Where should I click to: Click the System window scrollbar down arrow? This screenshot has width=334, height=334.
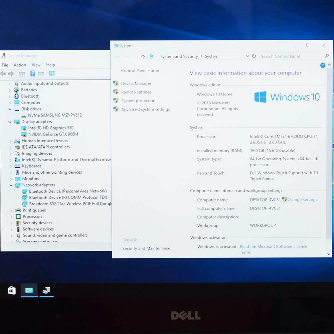click(329, 254)
